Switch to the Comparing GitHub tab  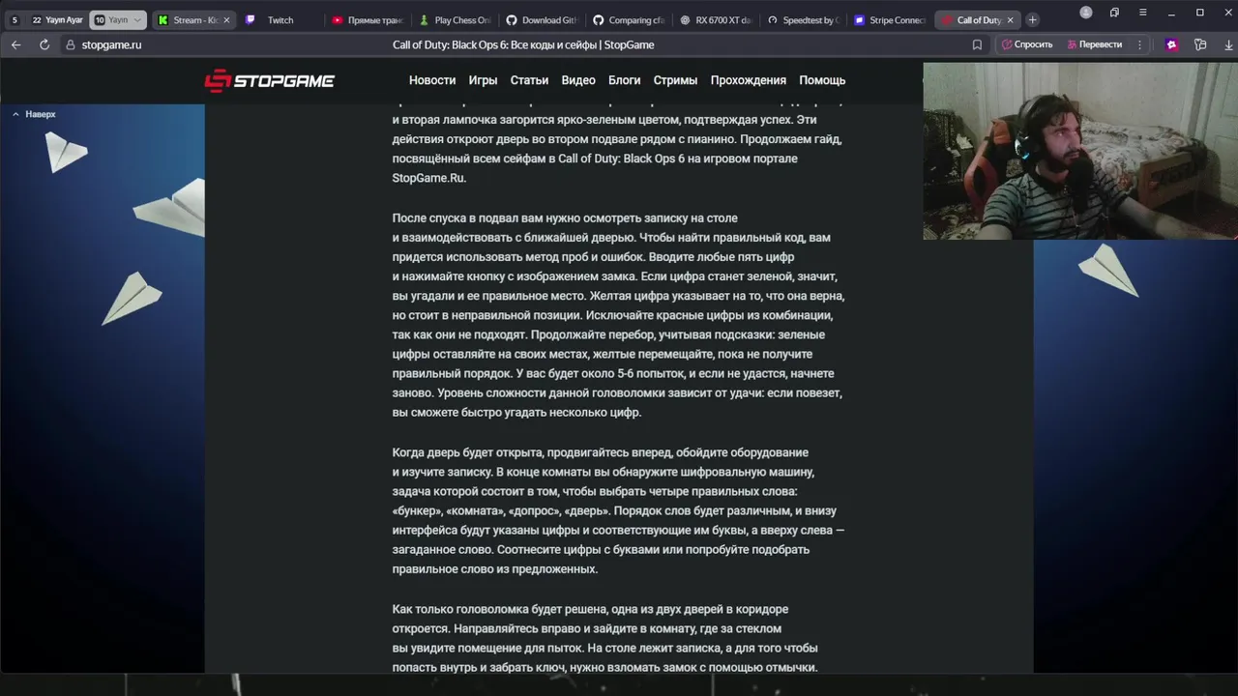click(628, 19)
